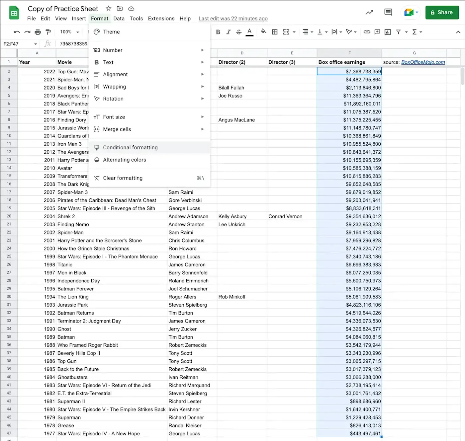Open the horizontal align dropdown
The height and width of the screenshot is (441, 465).
coord(308,32)
